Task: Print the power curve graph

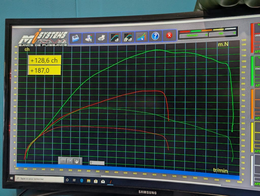Action: pyautogui.click(x=101, y=38)
